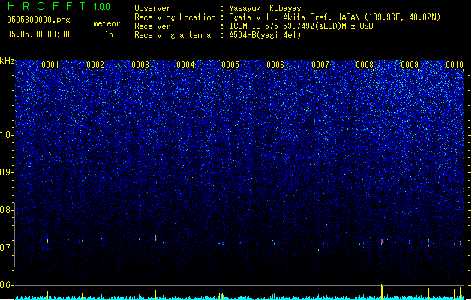
Task: Click the observer name Masayuki Kobayashi
Action: 269,8
